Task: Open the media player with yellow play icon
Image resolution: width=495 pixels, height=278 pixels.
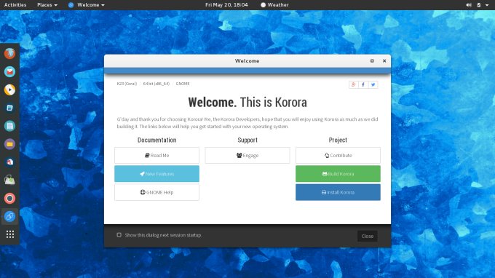Action: click(9, 90)
